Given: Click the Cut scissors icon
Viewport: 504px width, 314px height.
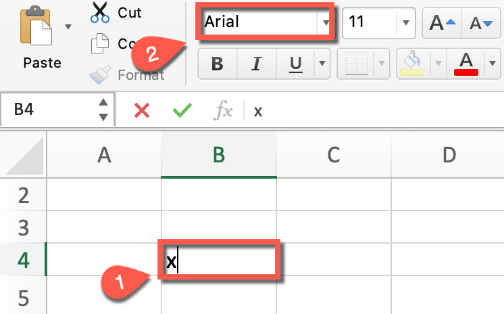Looking at the screenshot, I should [100, 13].
